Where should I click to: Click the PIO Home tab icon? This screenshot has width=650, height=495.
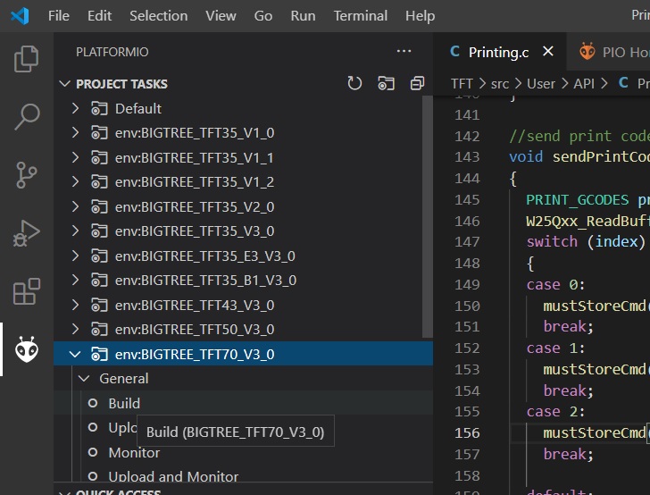[587, 52]
